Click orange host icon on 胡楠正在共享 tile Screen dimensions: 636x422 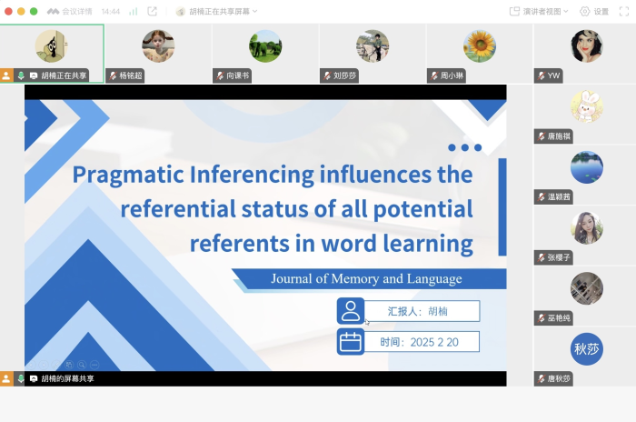(x=6, y=76)
